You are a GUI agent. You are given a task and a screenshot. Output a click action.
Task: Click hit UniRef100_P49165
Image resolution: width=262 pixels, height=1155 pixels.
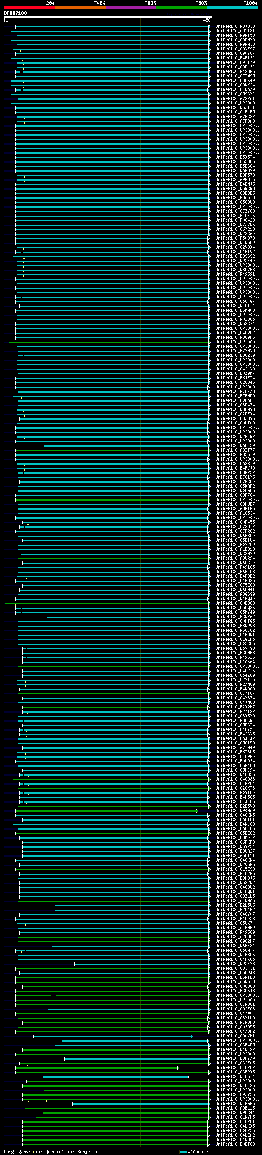coord(235,567)
